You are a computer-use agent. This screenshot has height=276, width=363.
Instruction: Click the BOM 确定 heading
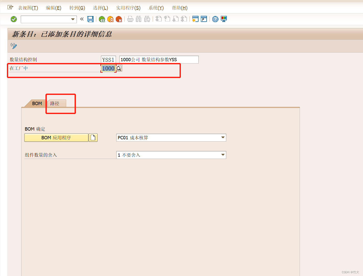point(35,129)
